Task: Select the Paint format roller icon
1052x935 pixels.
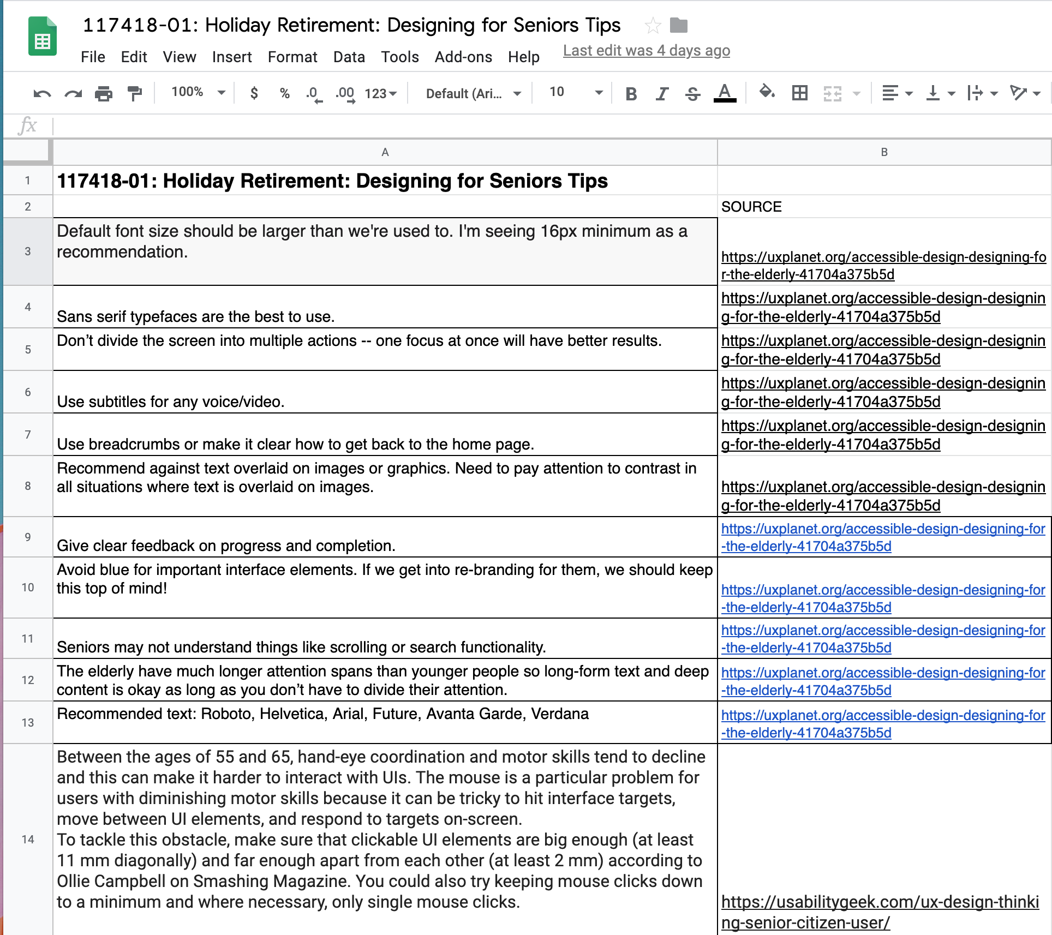Action: tap(135, 94)
